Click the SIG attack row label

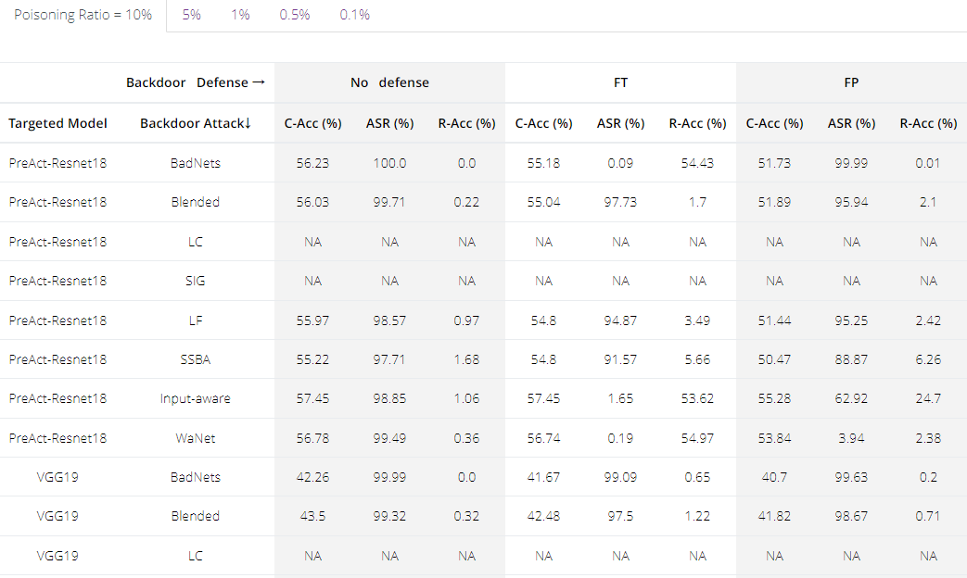click(196, 281)
